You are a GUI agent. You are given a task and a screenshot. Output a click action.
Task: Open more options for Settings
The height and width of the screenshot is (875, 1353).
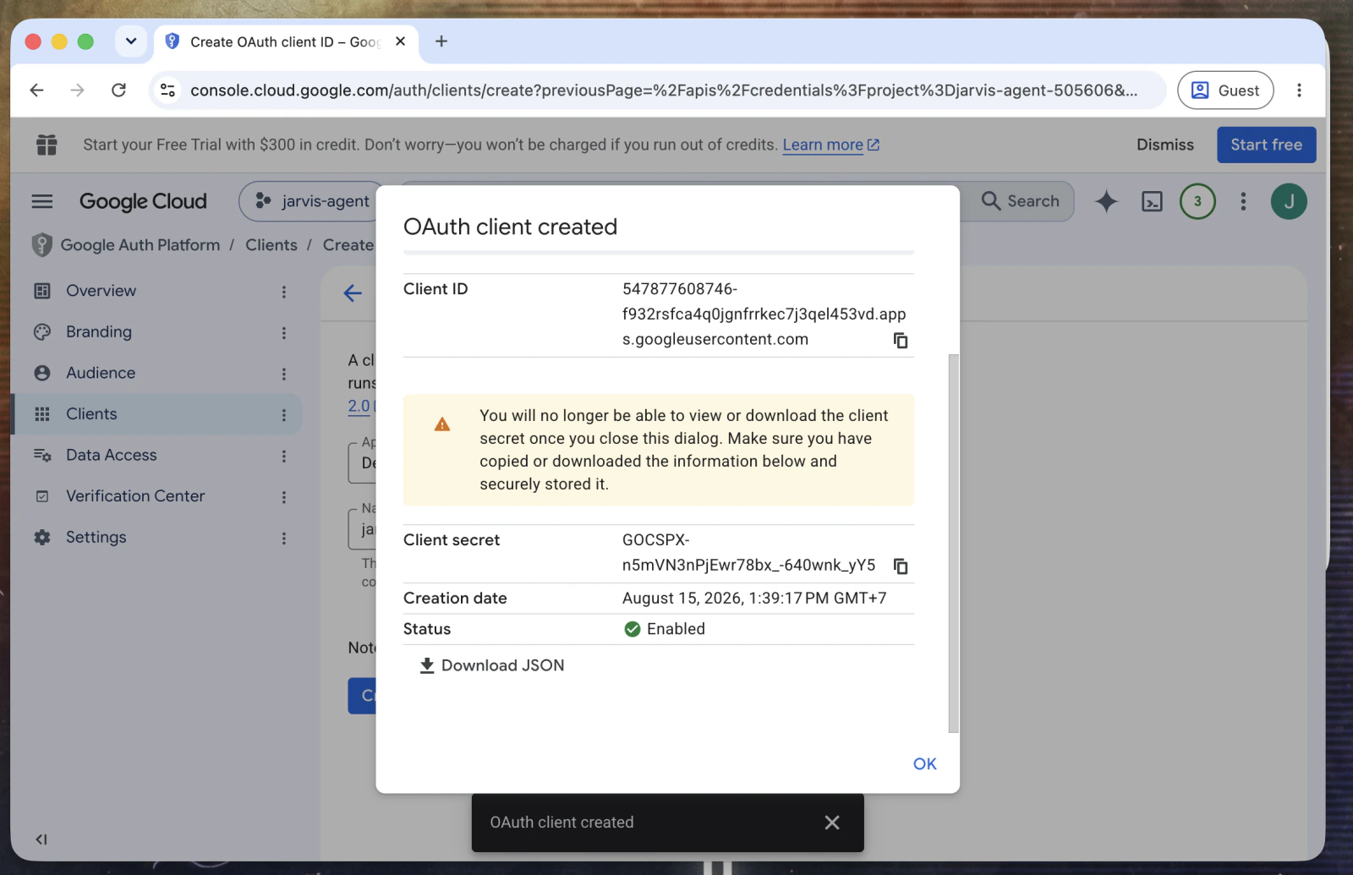tap(284, 538)
